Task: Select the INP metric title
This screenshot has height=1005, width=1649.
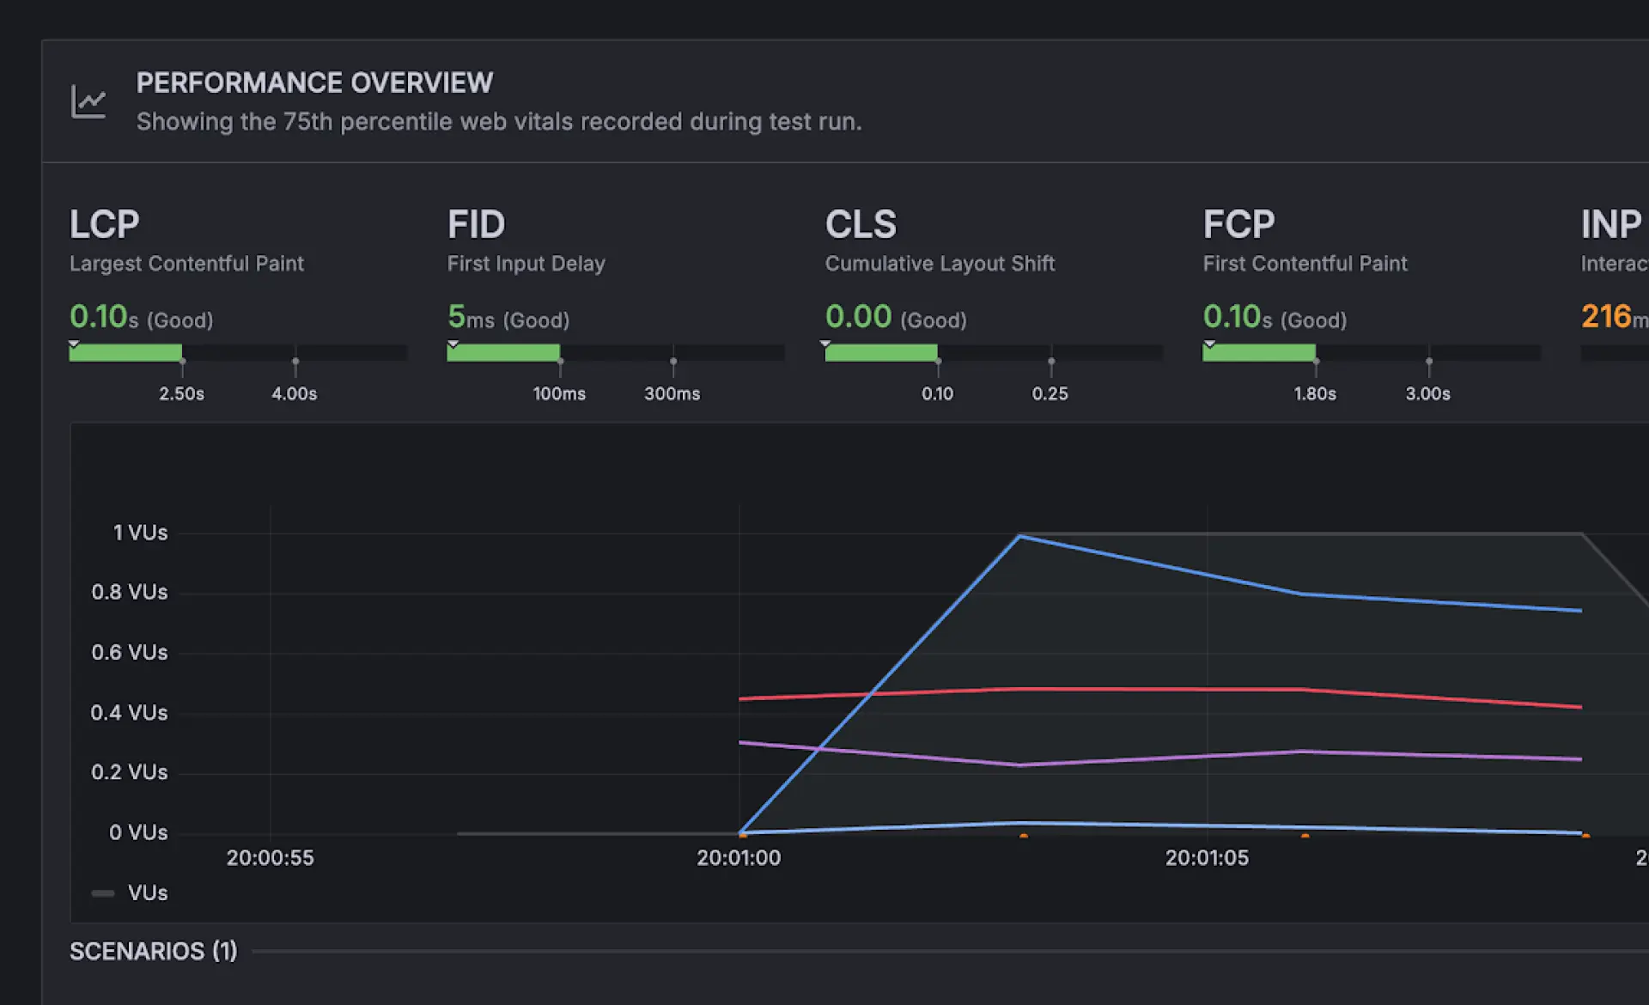Action: pyautogui.click(x=1611, y=224)
